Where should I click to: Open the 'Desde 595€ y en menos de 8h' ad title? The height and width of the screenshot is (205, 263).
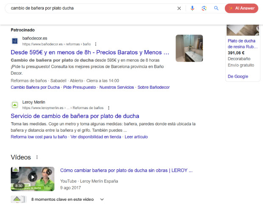90,52
